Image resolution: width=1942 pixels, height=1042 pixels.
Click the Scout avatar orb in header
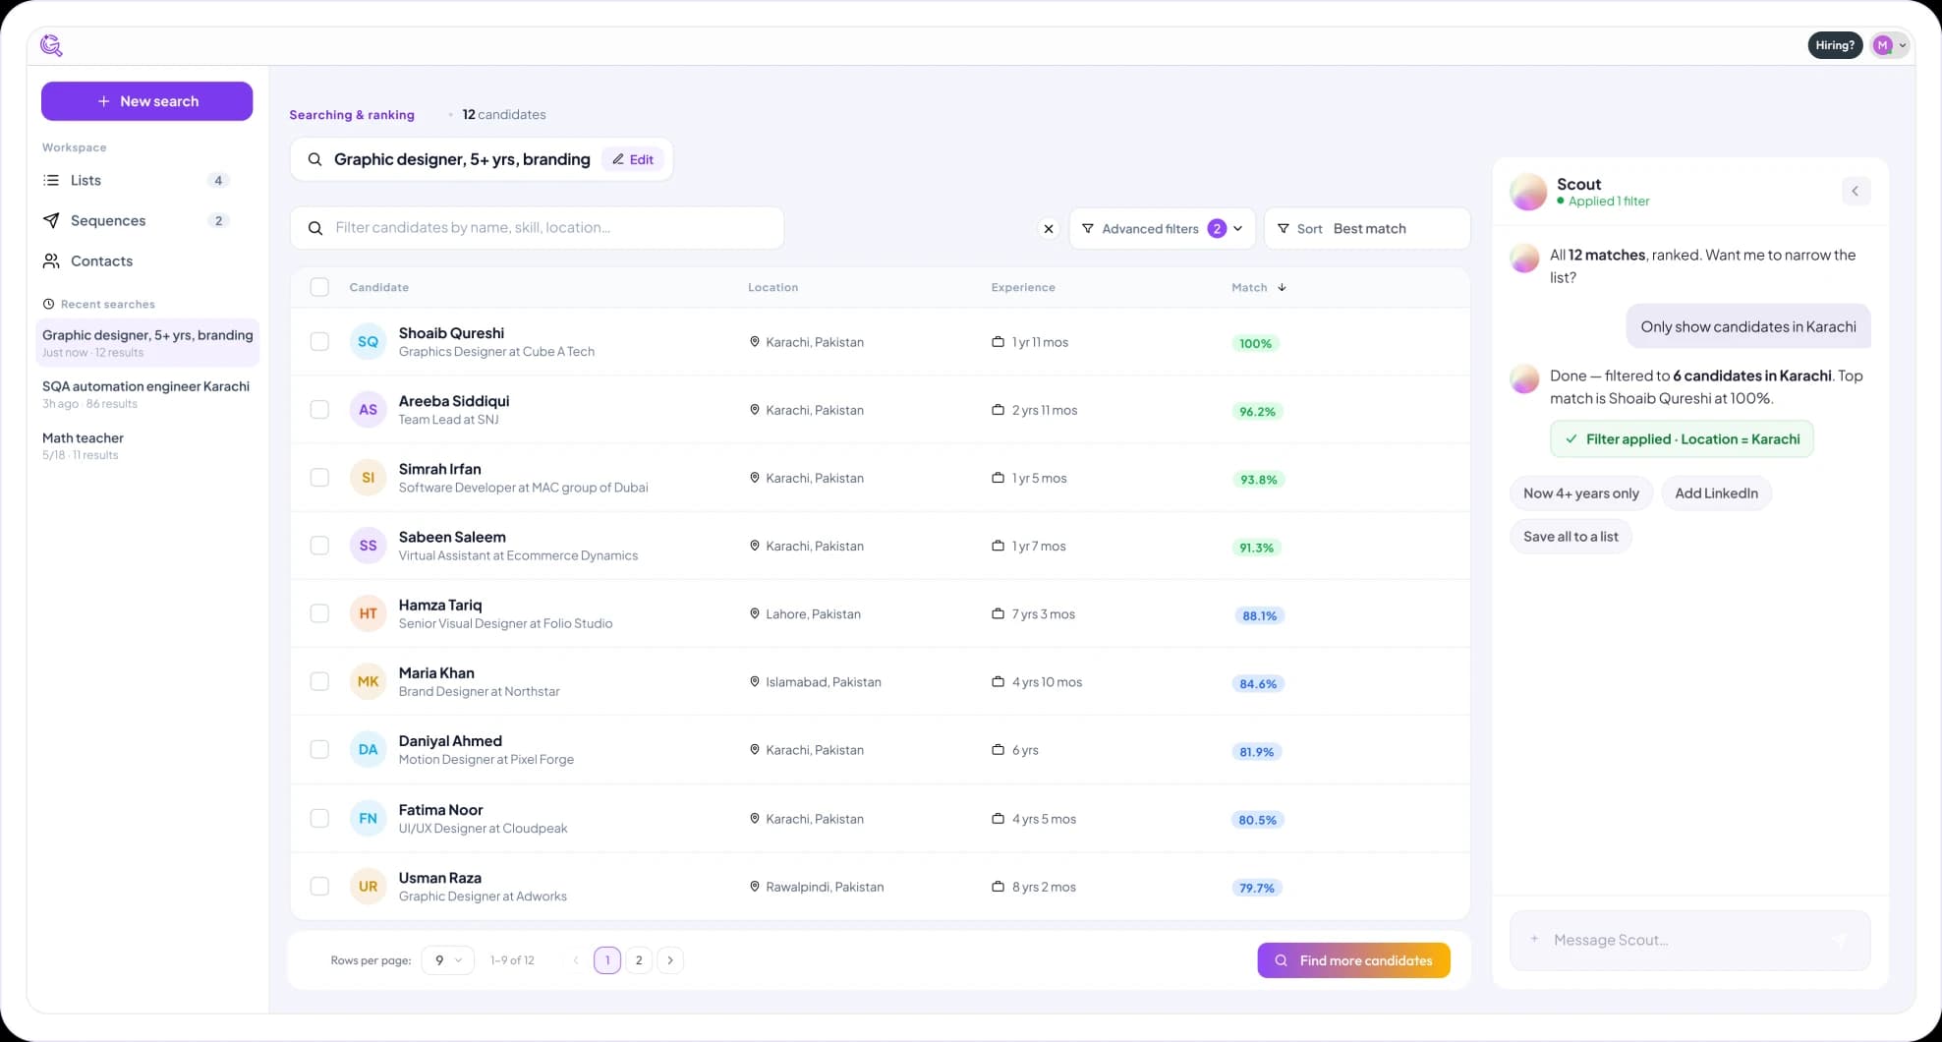tap(1528, 192)
